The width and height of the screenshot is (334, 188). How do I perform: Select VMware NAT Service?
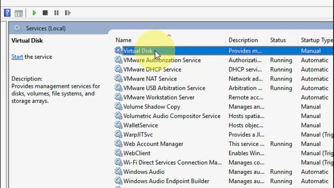(150, 79)
